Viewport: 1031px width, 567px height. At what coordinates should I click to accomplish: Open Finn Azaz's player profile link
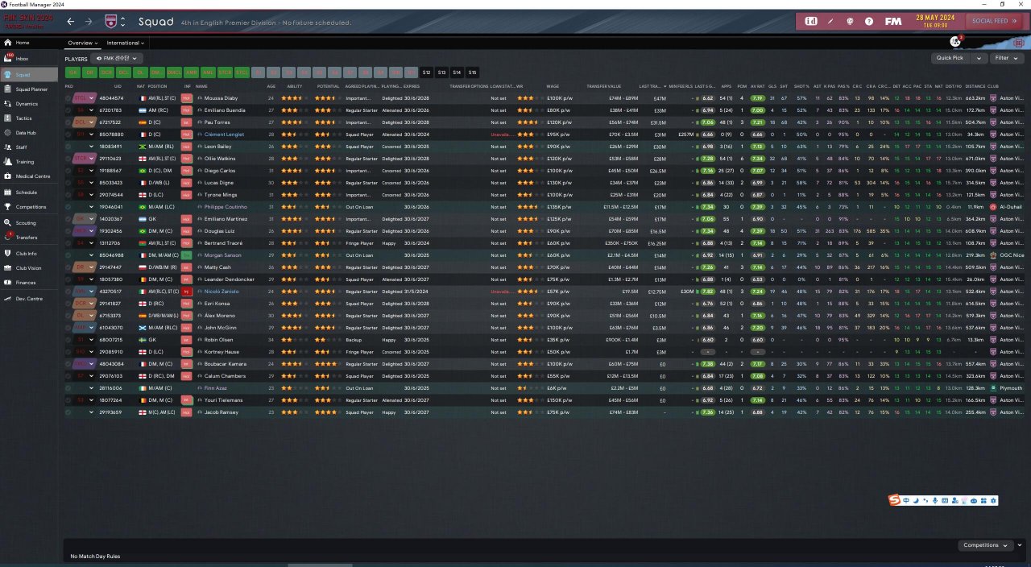pyautogui.click(x=216, y=388)
